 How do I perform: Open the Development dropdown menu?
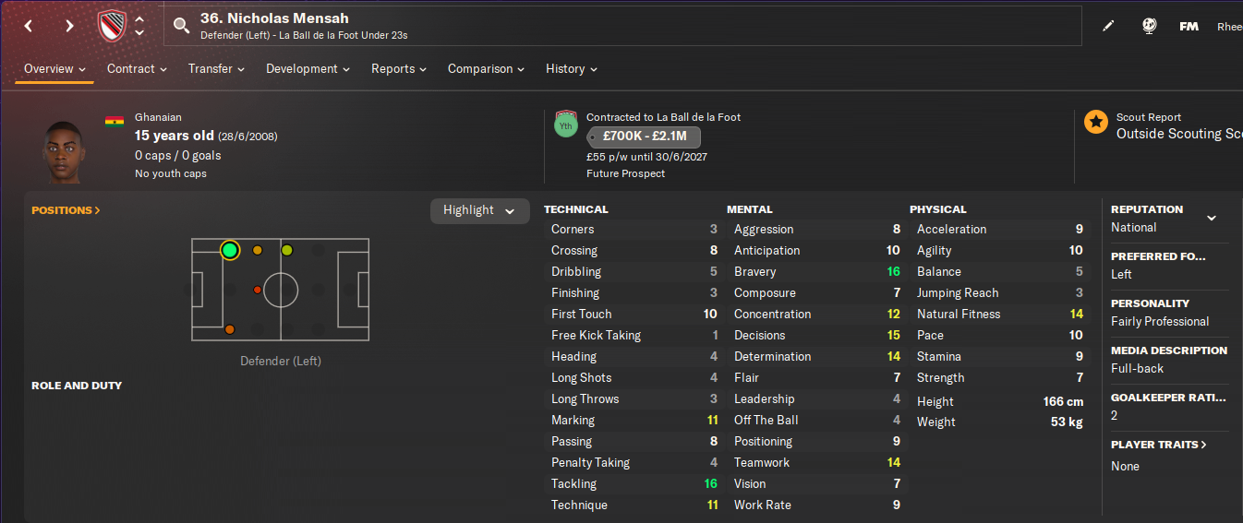pyautogui.click(x=308, y=69)
